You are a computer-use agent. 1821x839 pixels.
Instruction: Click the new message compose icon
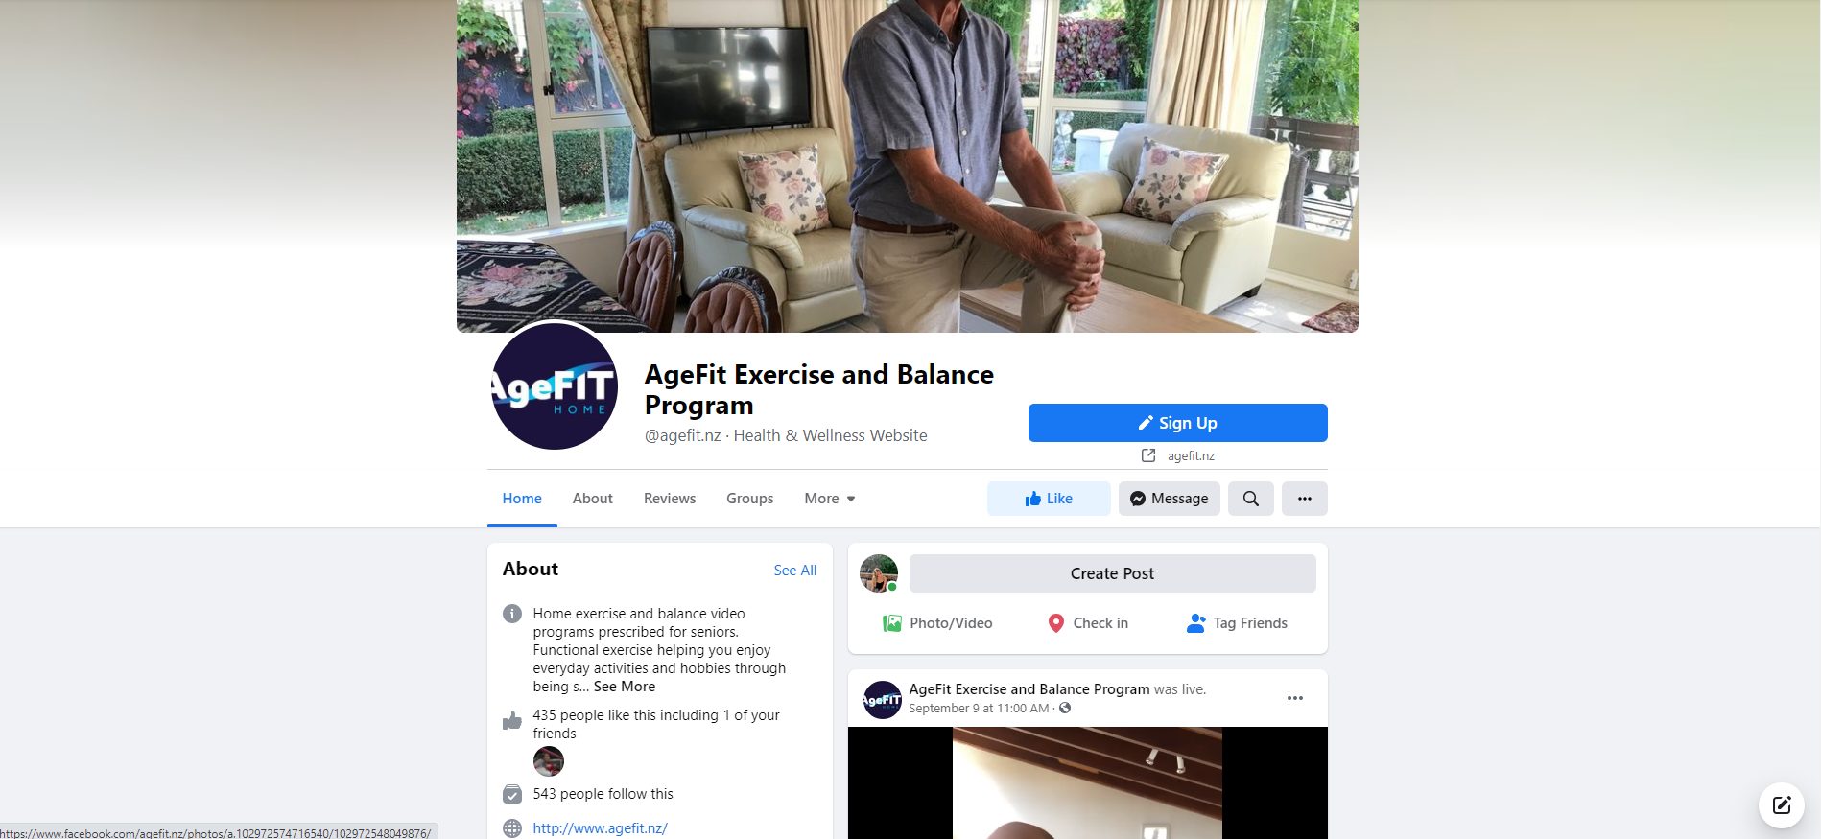1781,804
